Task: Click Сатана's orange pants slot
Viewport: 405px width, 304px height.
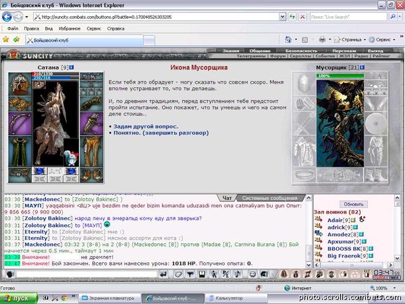Action: (91, 151)
